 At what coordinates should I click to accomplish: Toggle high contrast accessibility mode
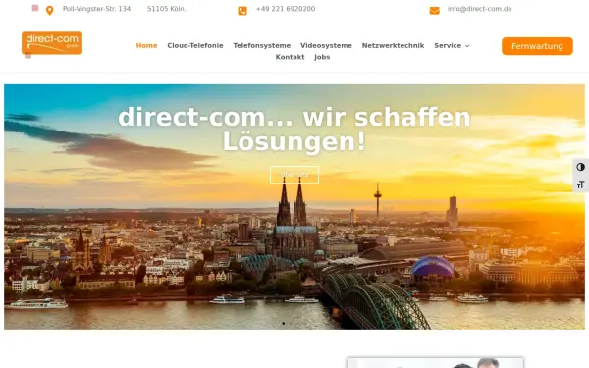tap(581, 167)
